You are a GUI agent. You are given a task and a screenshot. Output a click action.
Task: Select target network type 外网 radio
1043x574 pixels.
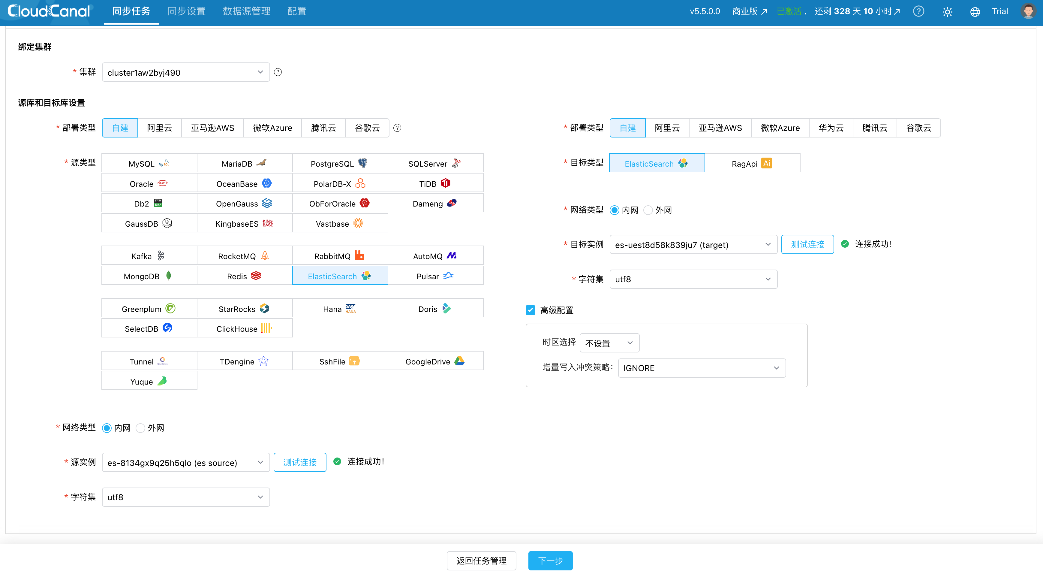click(x=648, y=210)
